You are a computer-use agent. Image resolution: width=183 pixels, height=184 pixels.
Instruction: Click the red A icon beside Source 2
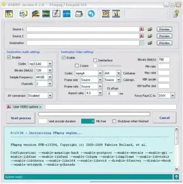[142, 36]
